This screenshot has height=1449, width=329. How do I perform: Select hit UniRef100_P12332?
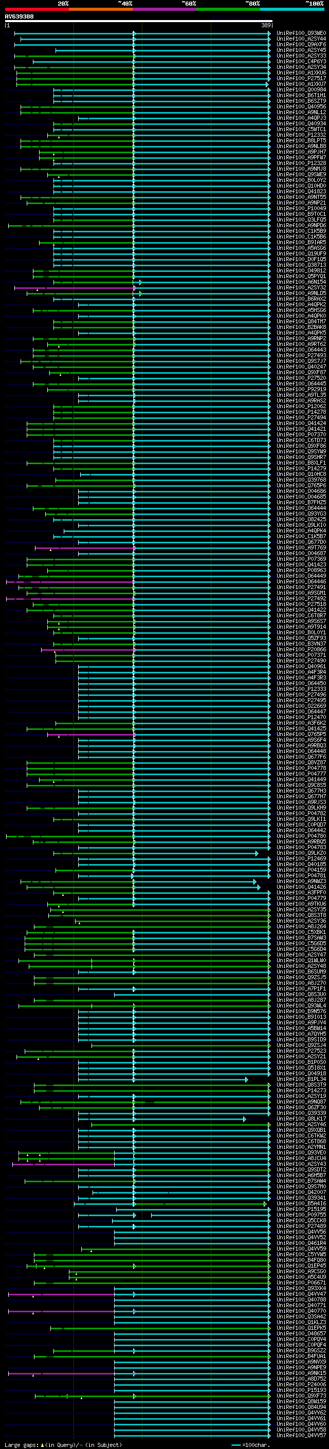[x=301, y=135]
